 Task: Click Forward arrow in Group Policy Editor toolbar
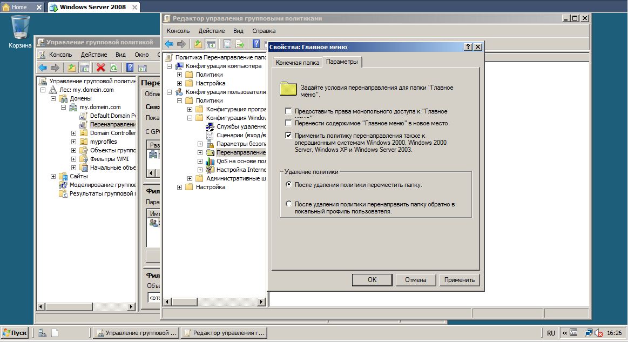[x=181, y=44]
